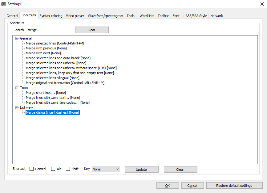Switch to Word lists tab
267x193 pixels.
(147, 16)
